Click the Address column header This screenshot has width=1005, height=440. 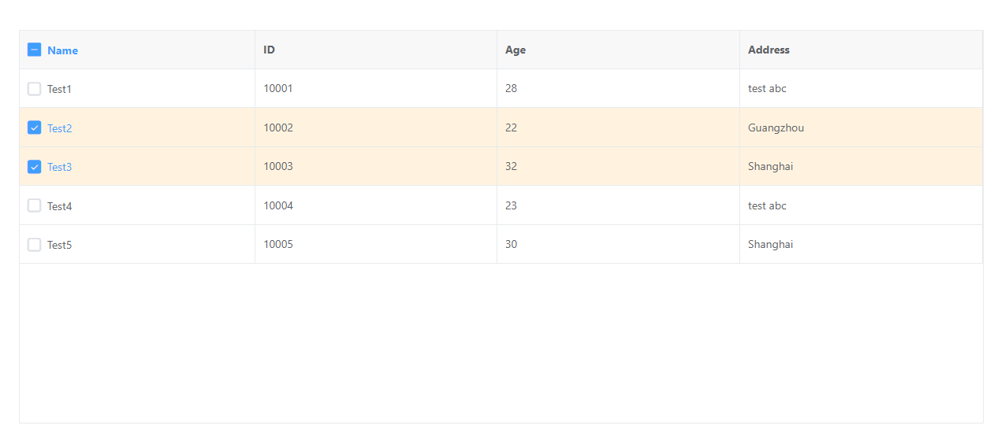pyautogui.click(x=769, y=50)
